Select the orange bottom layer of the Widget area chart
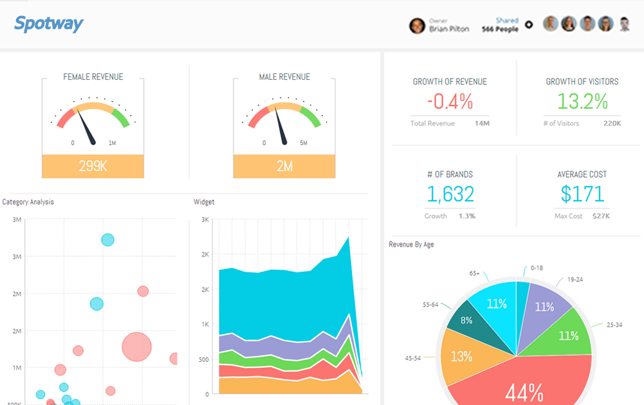The width and height of the screenshot is (644, 405). pyautogui.click(x=283, y=386)
